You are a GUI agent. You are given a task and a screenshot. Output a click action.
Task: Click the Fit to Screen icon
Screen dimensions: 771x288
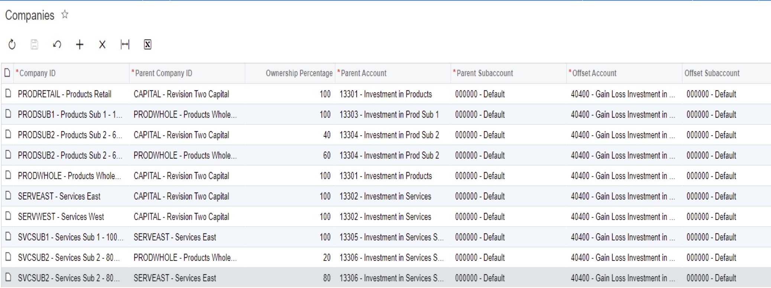click(125, 45)
